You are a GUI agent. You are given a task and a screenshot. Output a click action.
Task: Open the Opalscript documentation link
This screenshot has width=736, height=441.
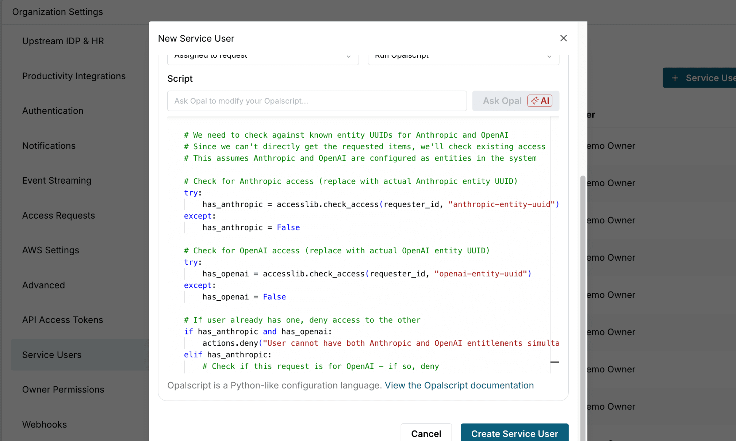tap(459, 385)
